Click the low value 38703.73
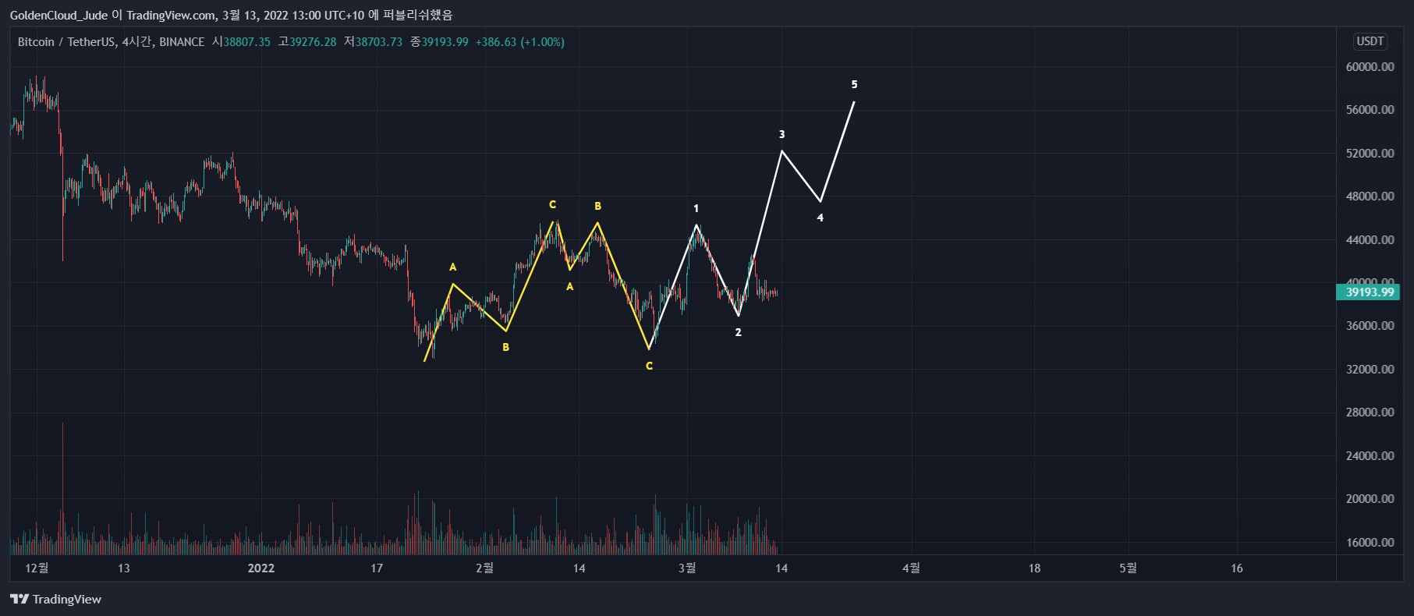1414x616 pixels. pos(379,42)
